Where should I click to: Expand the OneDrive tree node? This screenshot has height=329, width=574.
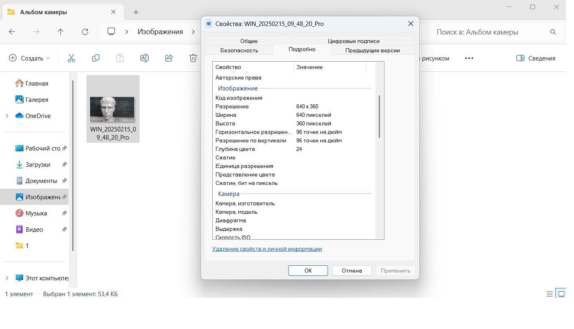(x=6, y=116)
